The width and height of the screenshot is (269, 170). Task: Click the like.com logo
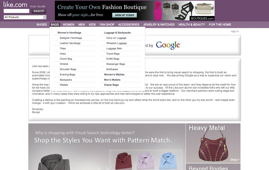15,4
